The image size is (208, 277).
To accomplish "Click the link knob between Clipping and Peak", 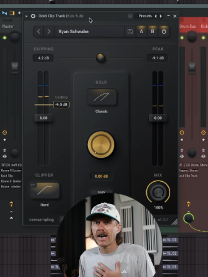I will click(100, 58).
